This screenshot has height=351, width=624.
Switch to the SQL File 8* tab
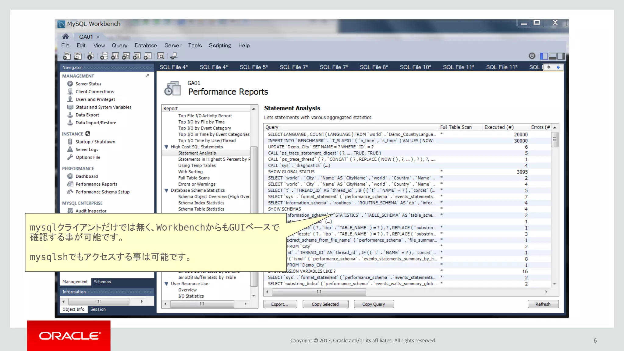point(374,67)
